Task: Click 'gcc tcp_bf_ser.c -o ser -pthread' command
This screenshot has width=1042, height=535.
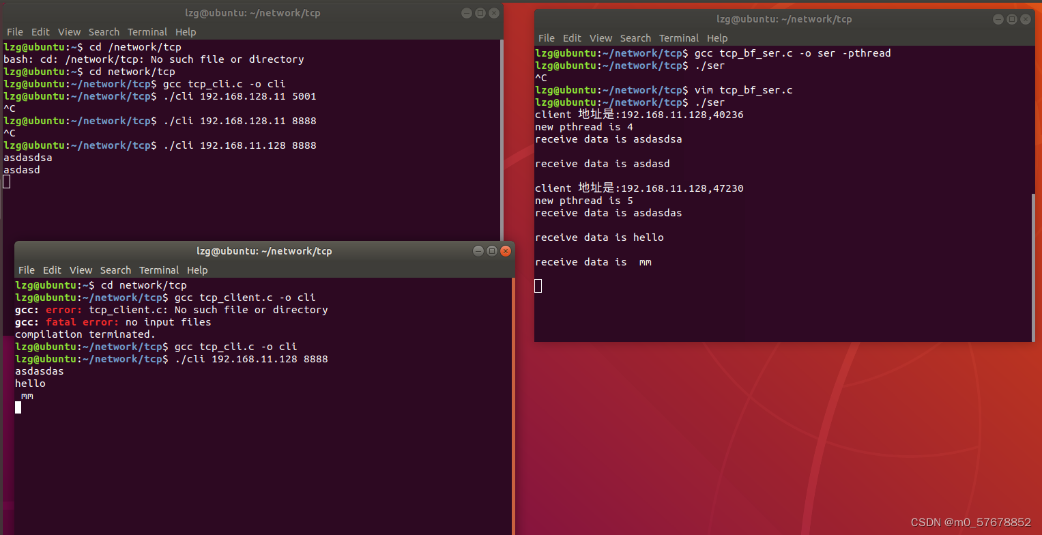Action: 792,53
